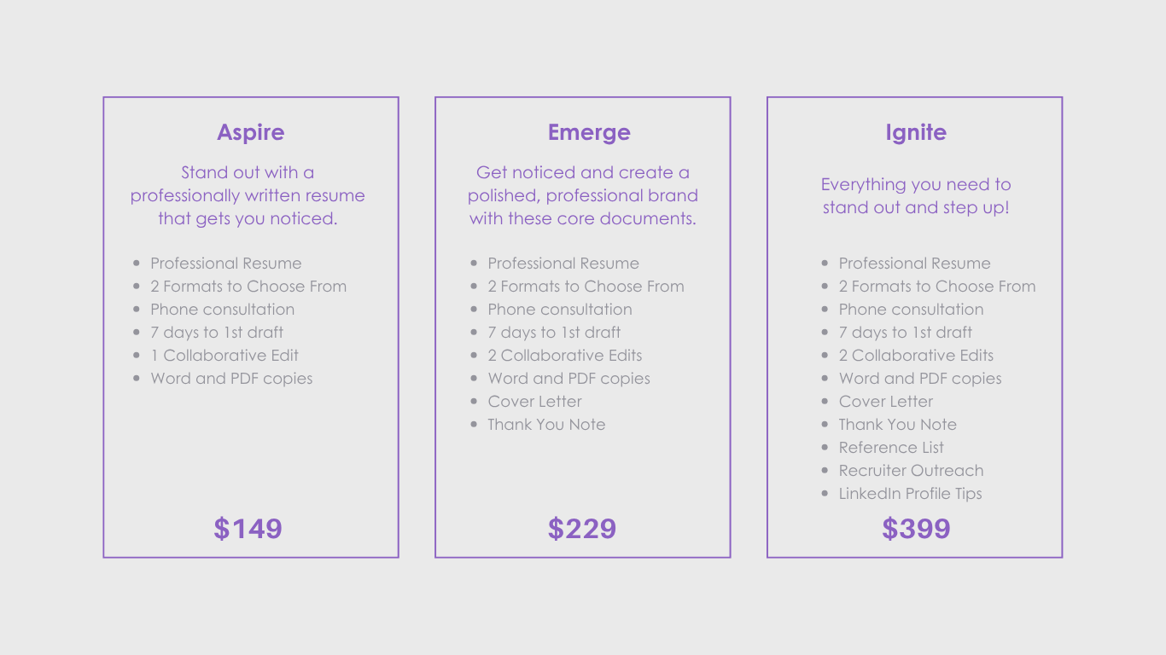Click '1 Collaborative Edit' in Aspire
Viewport: 1166px width, 655px height.
point(224,356)
